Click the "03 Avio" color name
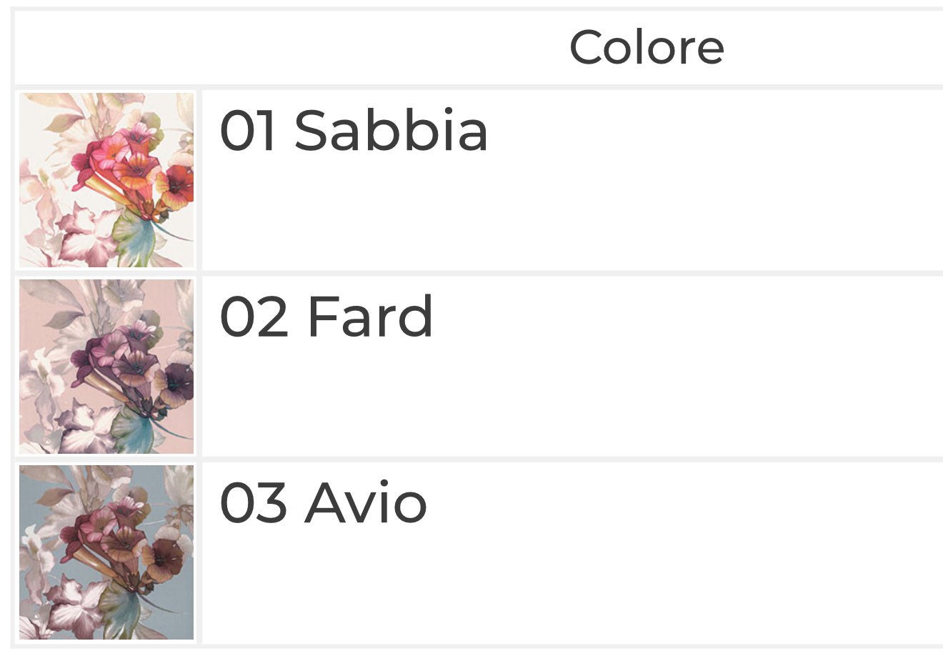 (x=323, y=503)
